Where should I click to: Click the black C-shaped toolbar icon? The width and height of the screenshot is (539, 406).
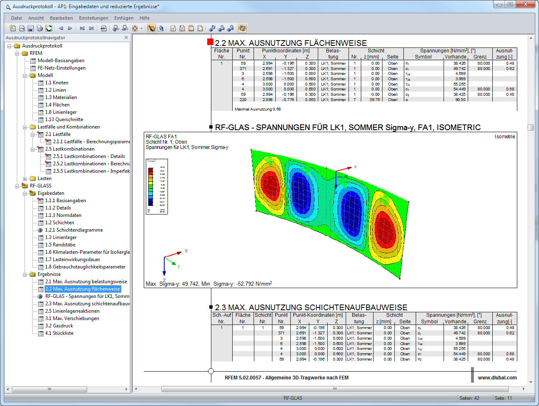coord(49,28)
